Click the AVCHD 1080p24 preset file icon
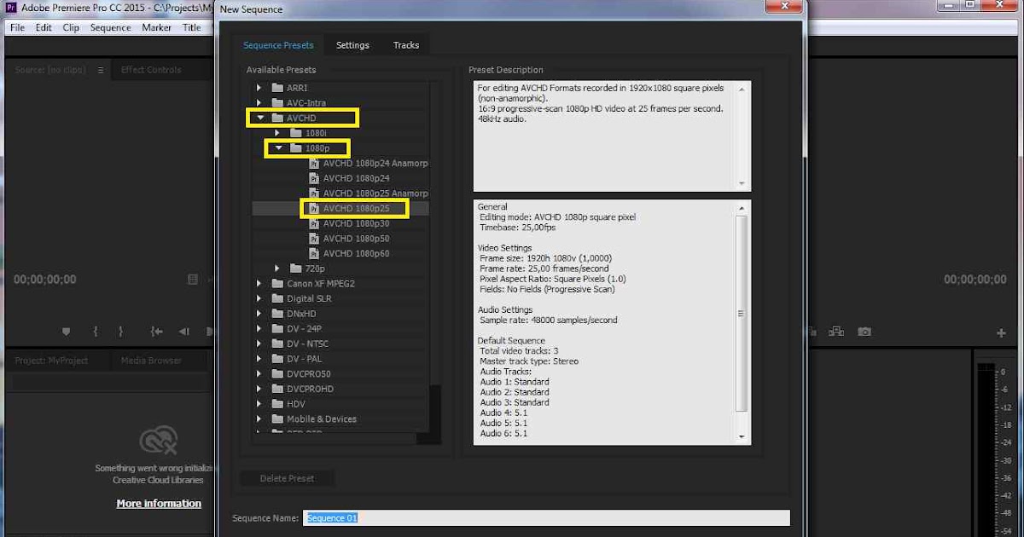The height and width of the screenshot is (537, 1024). pyautogui.click(x=313, y=178)
